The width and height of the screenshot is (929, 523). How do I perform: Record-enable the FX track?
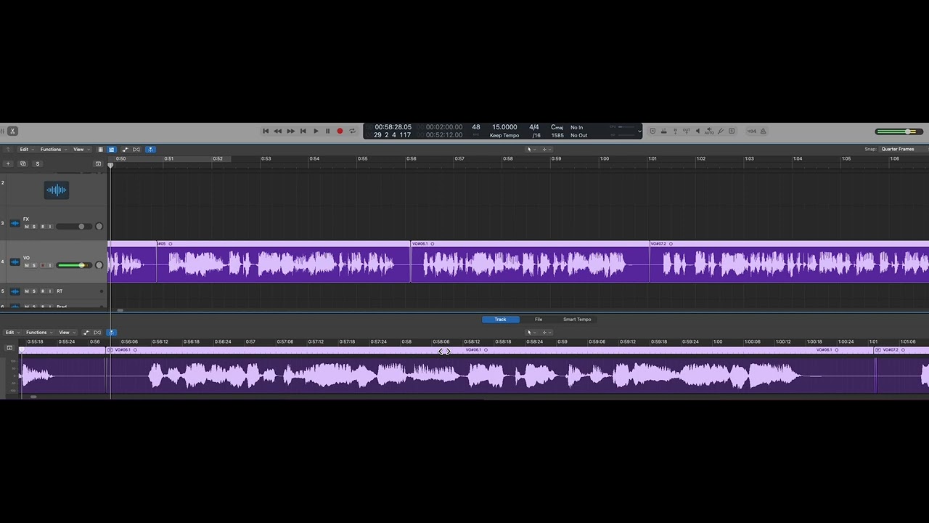(43, 227)
